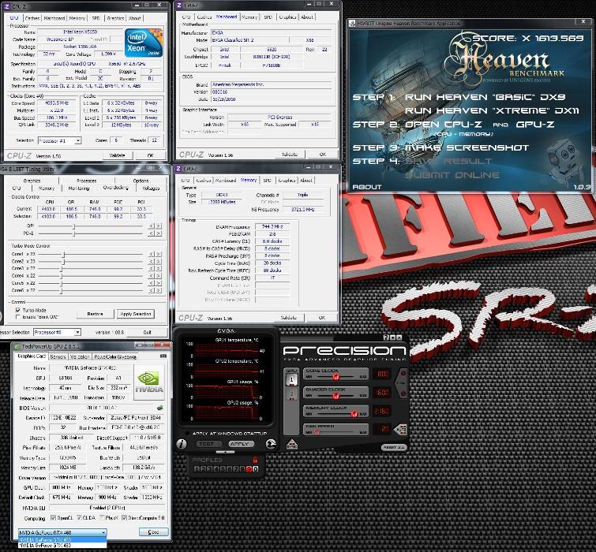Select profile slot 9 in Precision
Image resolution: width=596 pixels, height=552 pixels.
click(249, 469)
